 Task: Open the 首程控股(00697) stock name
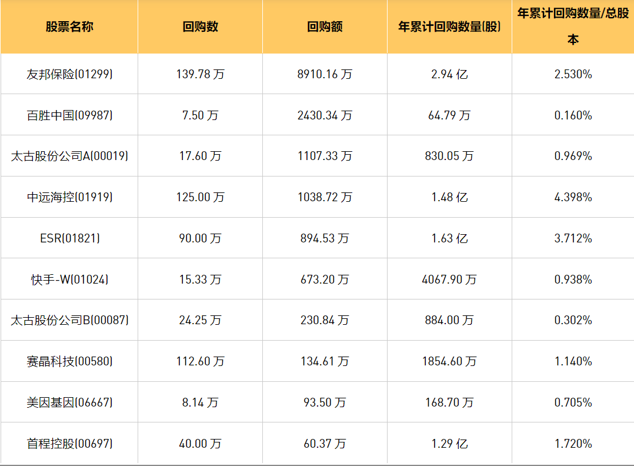tap(69, 444)
